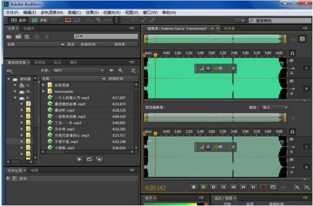Open the 文件(F) menu
Screen dimensions: 313x206
pos(12,13)
